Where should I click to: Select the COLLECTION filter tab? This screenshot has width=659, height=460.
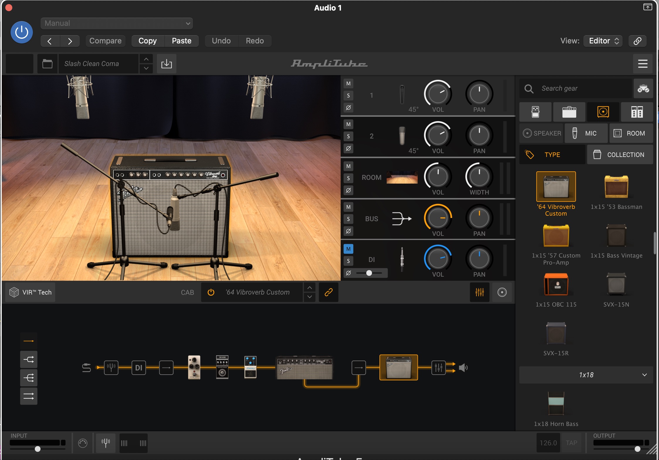[620, 155]
